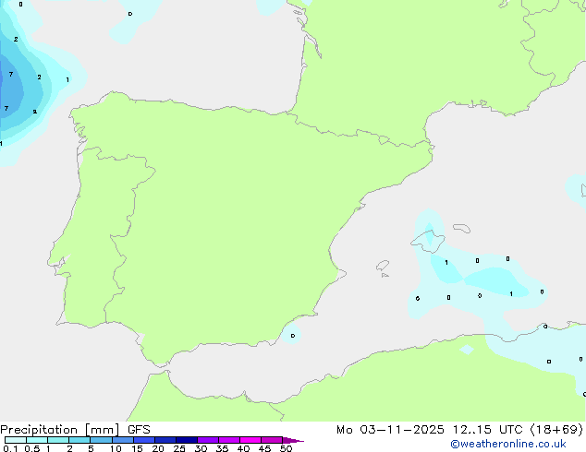Select the 25–30 mm navy swatch

coord(186,440)
